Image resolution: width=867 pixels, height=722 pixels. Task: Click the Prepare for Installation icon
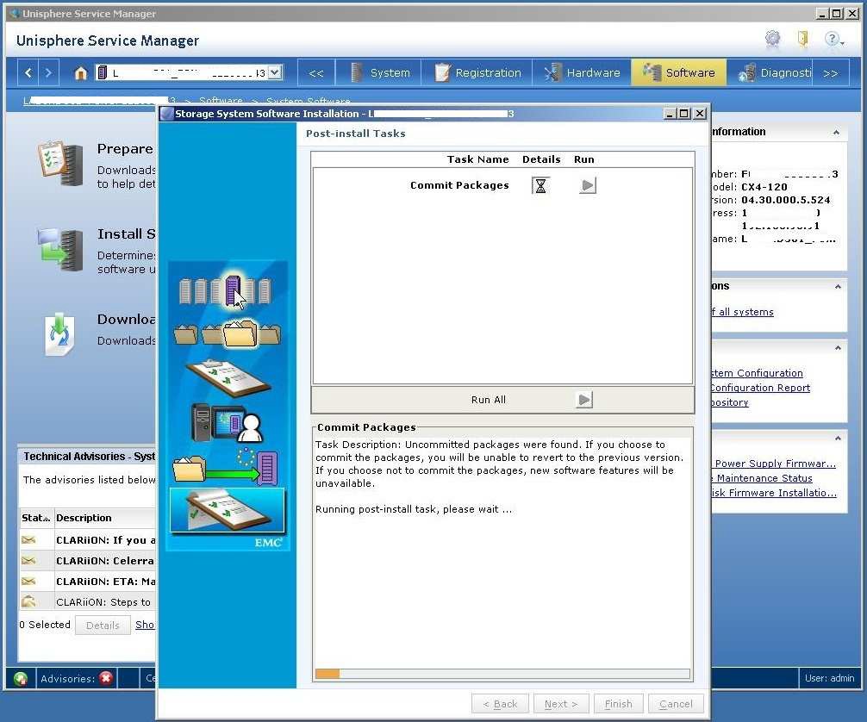pyautogui.click(x=60, y=165)
